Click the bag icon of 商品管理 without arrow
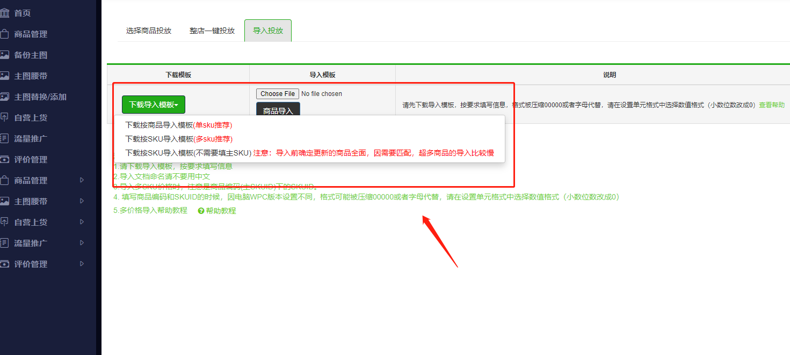This screenshot has height=355, width=790. [x=5, y=34]
